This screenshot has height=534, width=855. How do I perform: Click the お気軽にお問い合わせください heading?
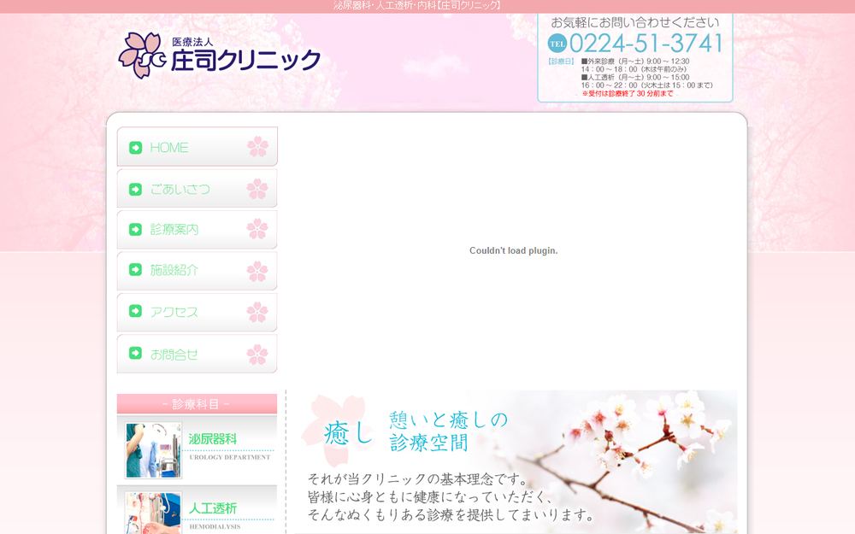pyautogui.click(x=634, y=22)
